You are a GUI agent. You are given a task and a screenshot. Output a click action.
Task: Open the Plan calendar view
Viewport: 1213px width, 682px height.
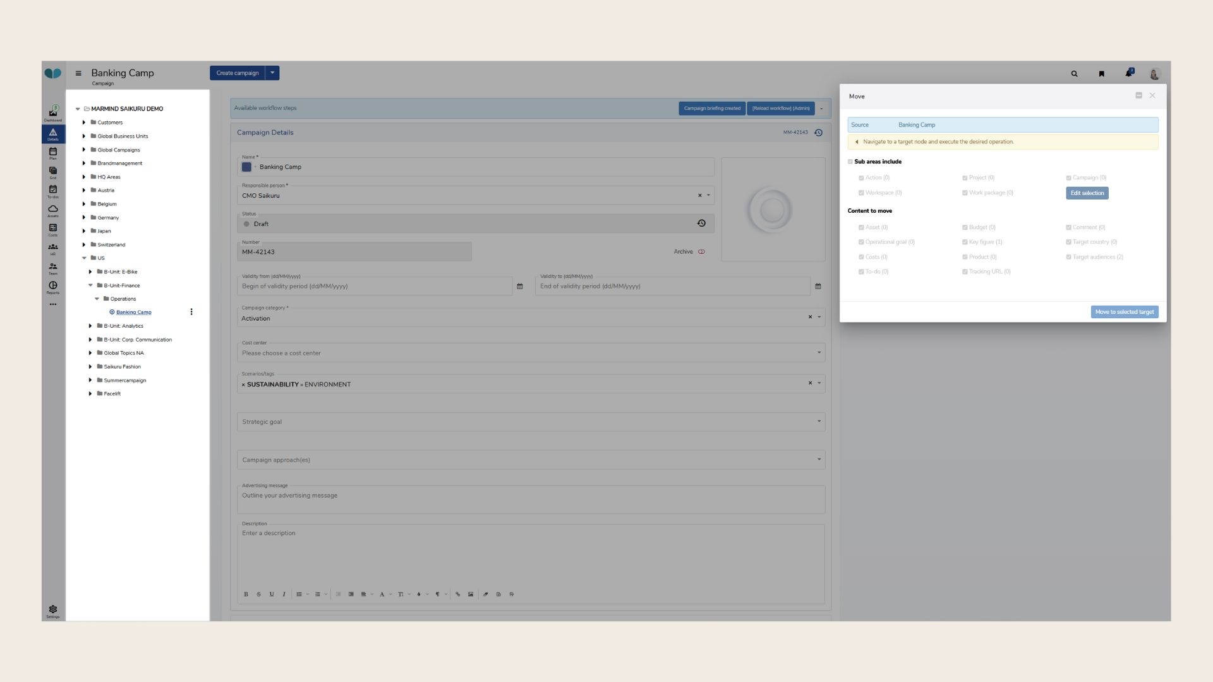click(53, 153)
